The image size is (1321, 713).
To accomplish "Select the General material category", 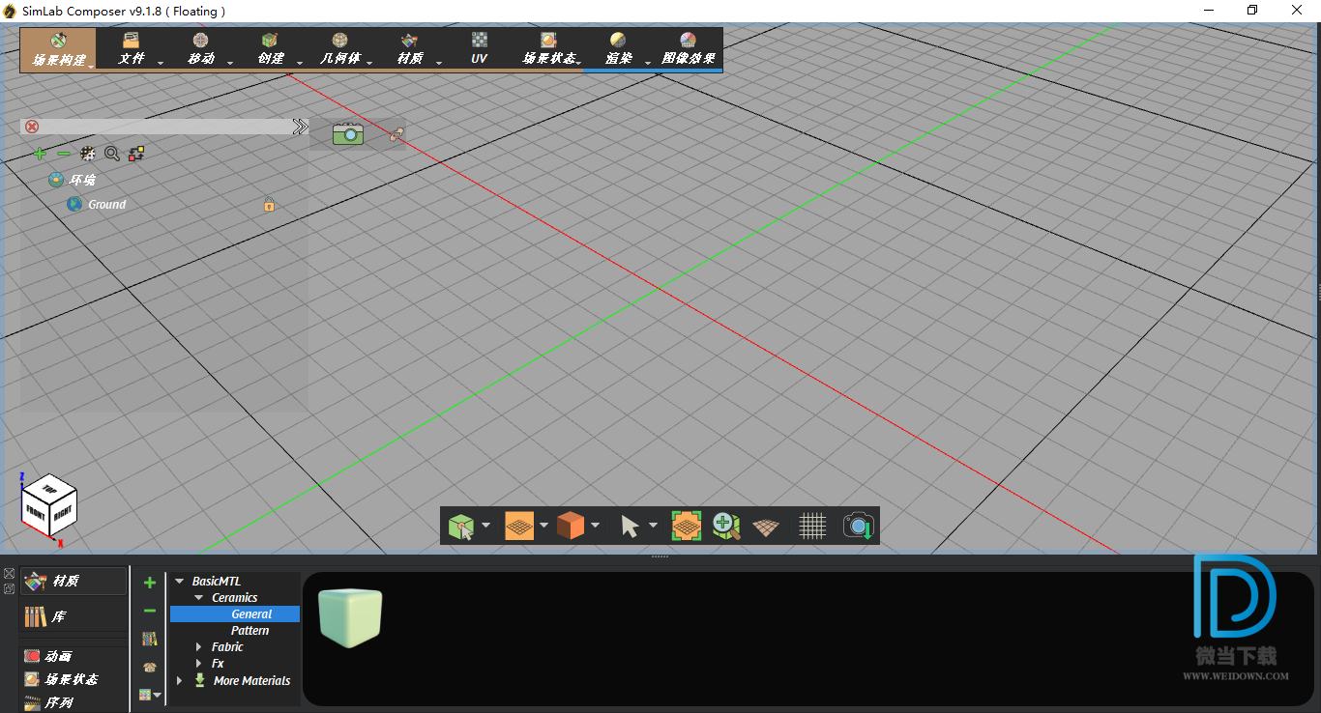I will [251, 614].
